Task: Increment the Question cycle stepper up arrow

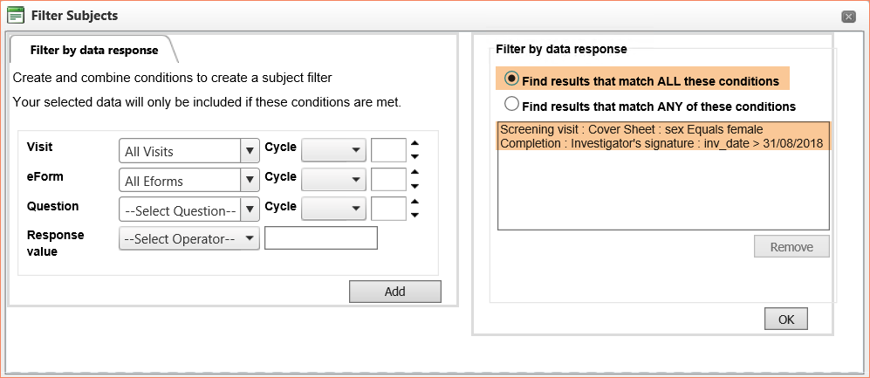Action: point(414,202)
